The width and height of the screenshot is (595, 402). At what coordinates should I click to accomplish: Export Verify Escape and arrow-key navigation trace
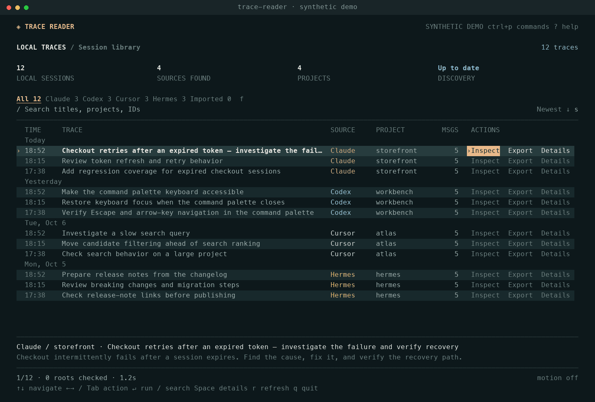point(521,213)
